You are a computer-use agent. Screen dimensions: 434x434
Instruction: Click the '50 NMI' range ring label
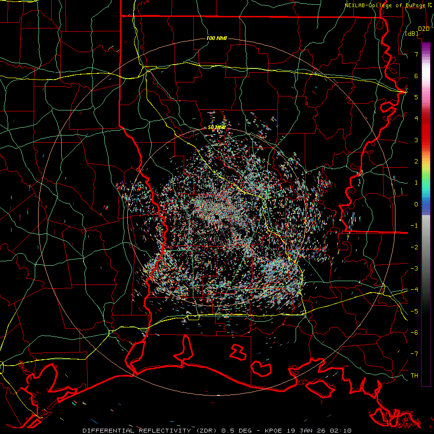tap(217, 127)
